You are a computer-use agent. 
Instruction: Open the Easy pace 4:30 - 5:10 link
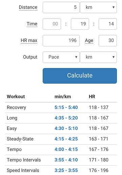click(66, 128)
